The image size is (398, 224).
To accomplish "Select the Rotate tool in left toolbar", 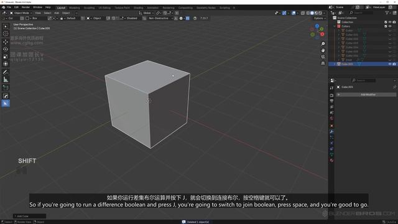I will [6, 49].
